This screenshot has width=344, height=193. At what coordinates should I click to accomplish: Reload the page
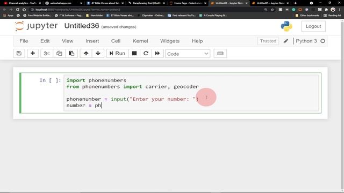(x=18, y=10)
